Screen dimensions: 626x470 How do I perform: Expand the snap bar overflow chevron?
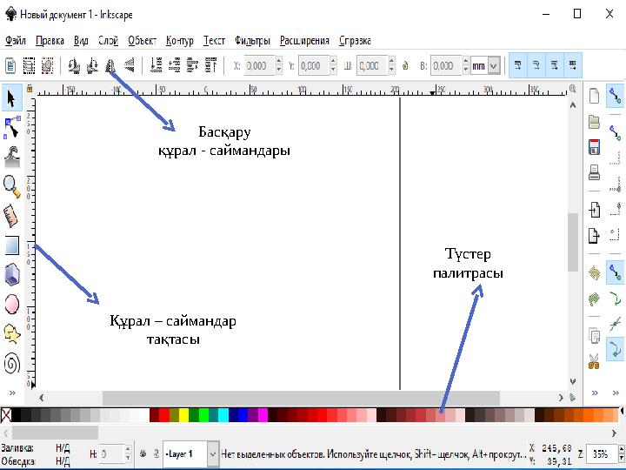click(616, 393)
